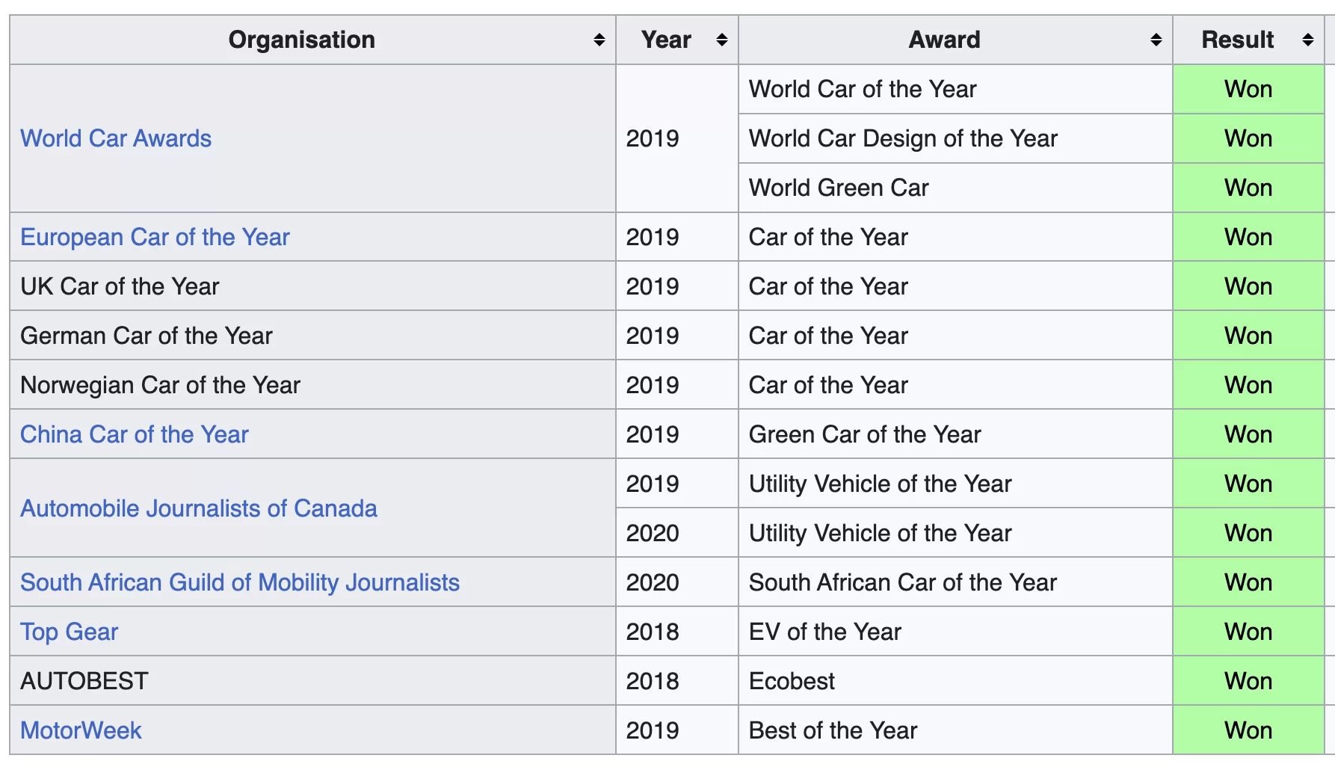Open China Car of the Year link
This screenshot has height=764, width=1335.
point(135,434)
